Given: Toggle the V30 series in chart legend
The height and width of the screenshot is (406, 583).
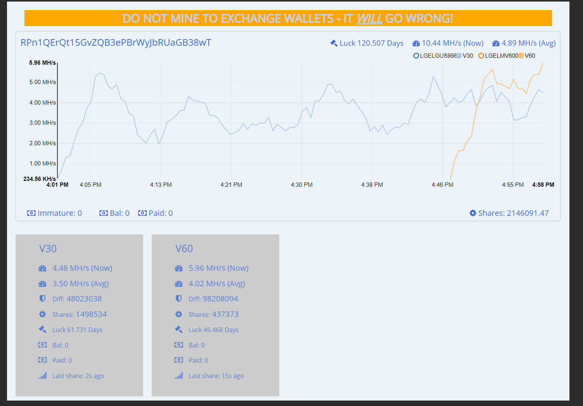Looking at the screenshot, I should point(465,56).
